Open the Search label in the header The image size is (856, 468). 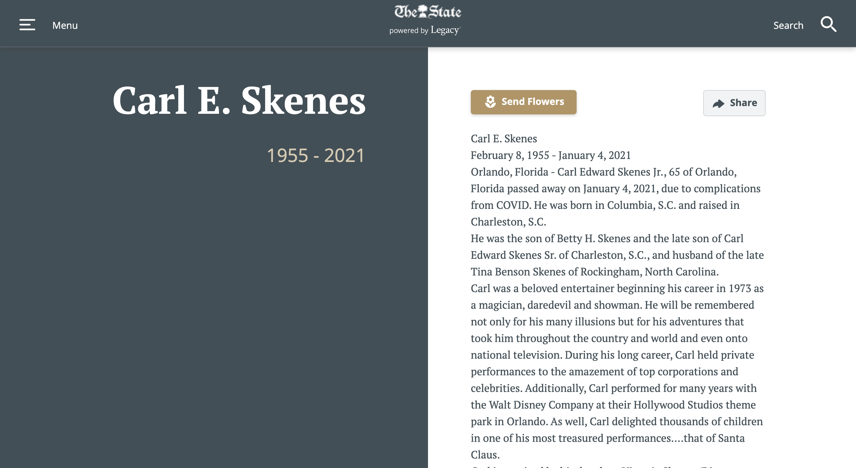pos(788,26)
